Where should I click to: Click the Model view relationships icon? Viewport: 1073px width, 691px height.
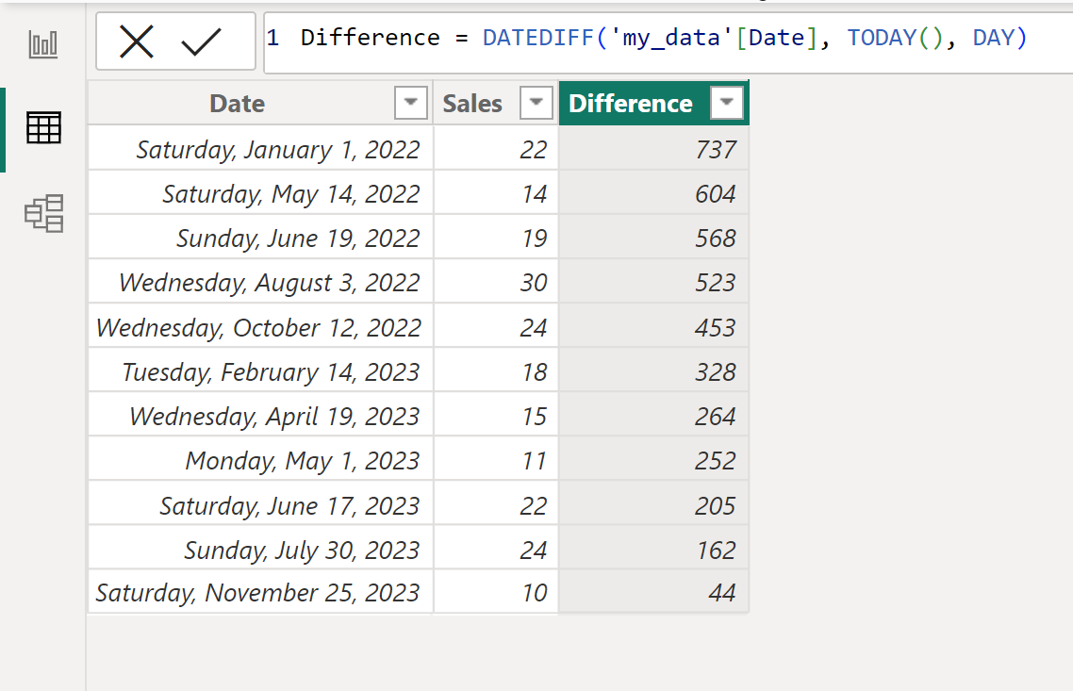click(43, 214)
